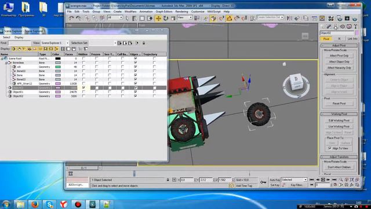Click the Align tool icon
This screenshot has width=371, height=209.
pyautogui.click(x=297, y=18)
